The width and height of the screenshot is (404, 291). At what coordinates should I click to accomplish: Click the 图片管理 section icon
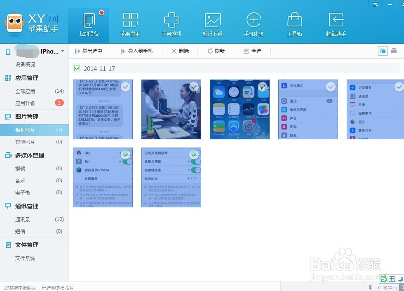[8, 117]
